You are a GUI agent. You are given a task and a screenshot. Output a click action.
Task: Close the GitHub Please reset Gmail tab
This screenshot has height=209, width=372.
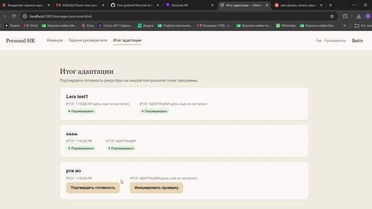pos(103,5)
